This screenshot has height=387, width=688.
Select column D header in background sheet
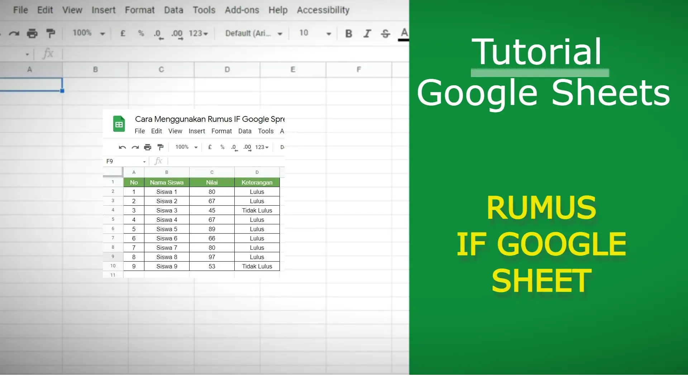click(x=227, y=70)
